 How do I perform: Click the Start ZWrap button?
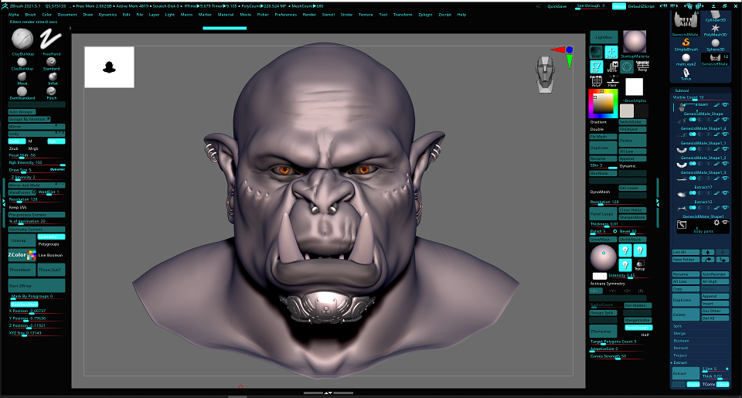(36, 285)
